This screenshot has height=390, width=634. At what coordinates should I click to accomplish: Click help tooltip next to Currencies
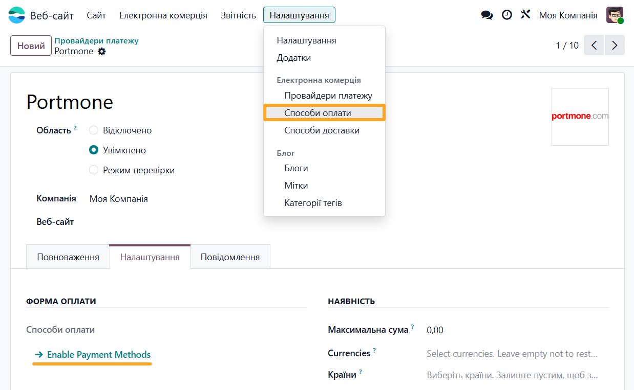[374, 351]
